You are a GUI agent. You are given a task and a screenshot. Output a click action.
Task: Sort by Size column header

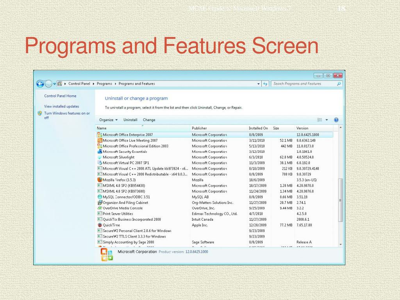pos(282,128)
